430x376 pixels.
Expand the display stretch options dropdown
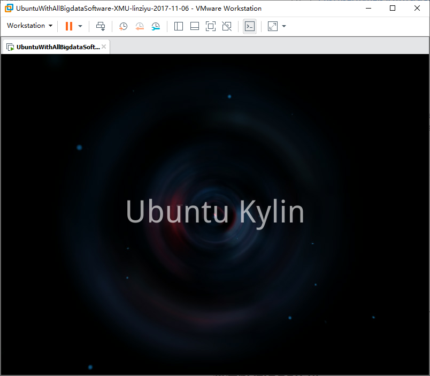284,26
